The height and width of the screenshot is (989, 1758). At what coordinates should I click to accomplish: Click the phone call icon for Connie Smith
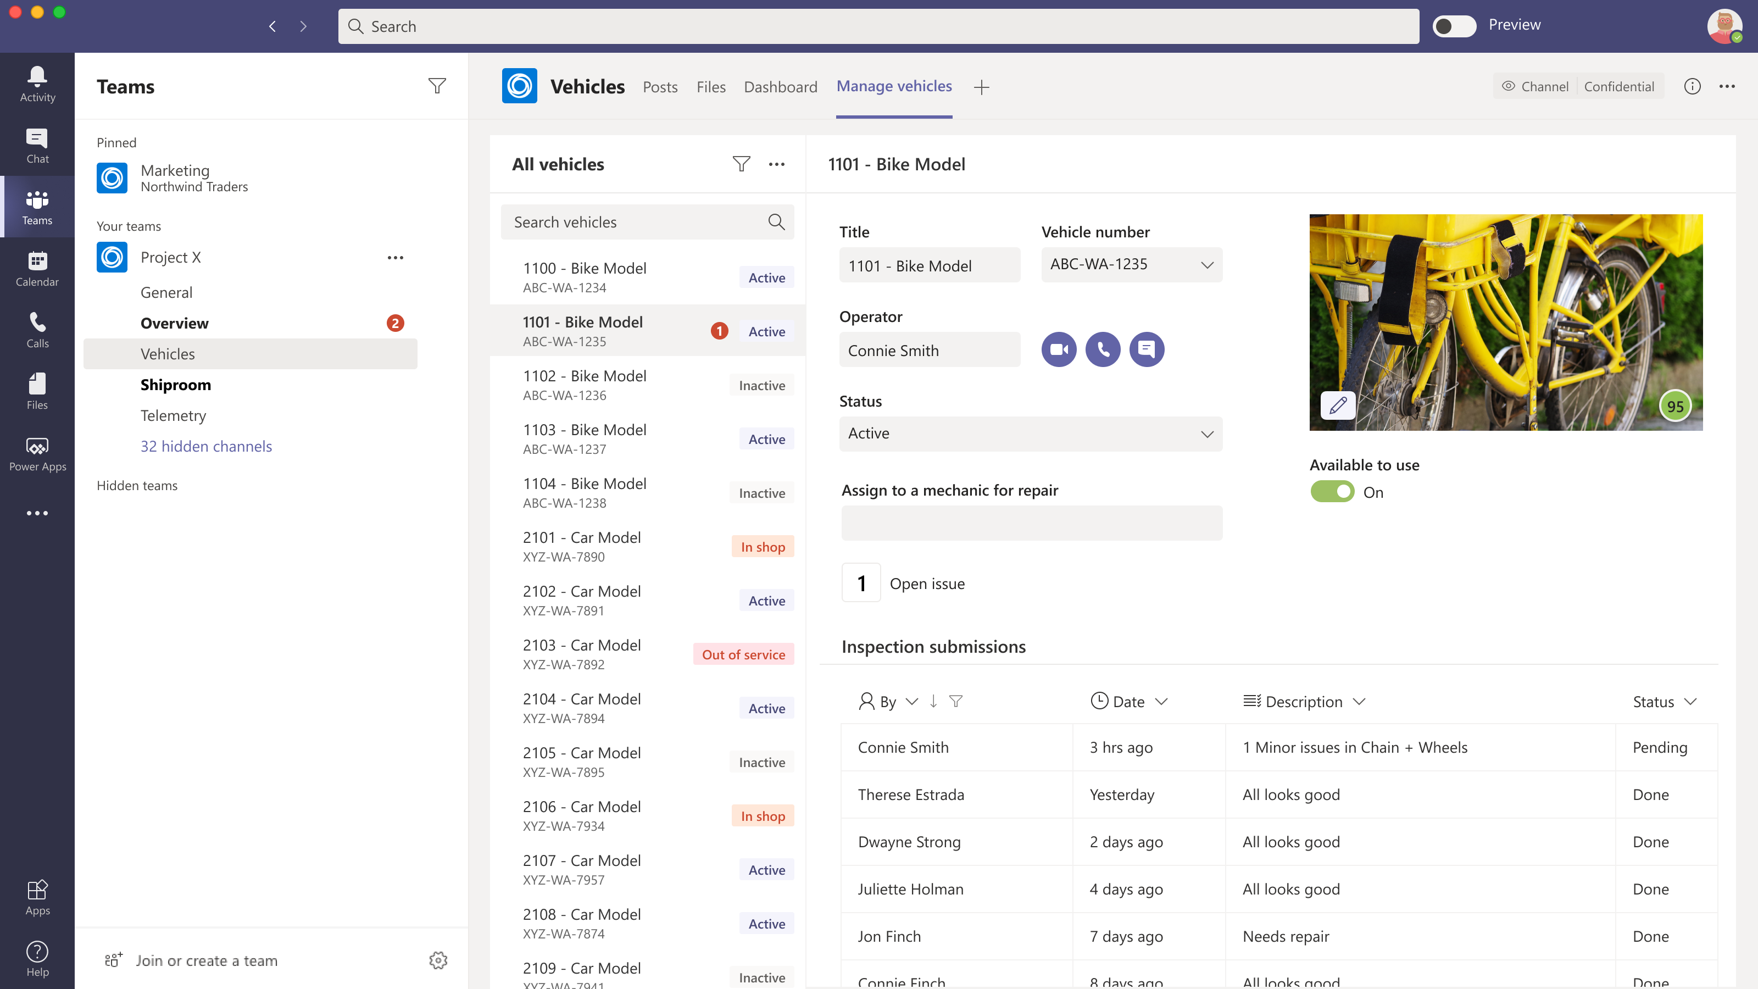point(1103,349)
